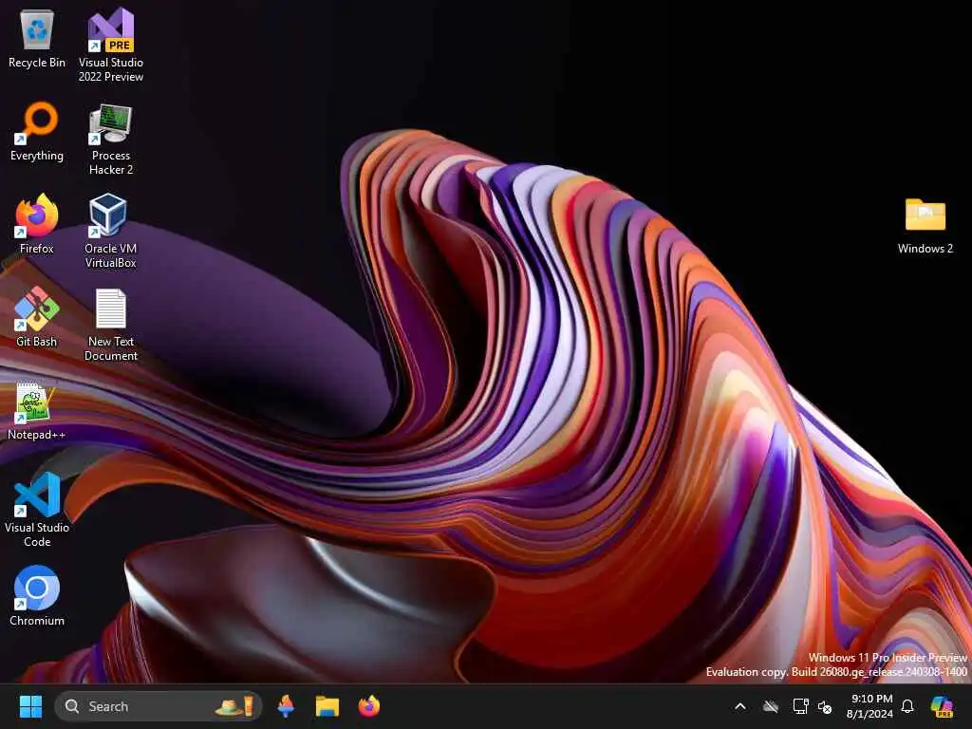The height and width of the screenshot is (729, 972).
Task: Select the New Text Document file
Action: click(x=110, y=325)
